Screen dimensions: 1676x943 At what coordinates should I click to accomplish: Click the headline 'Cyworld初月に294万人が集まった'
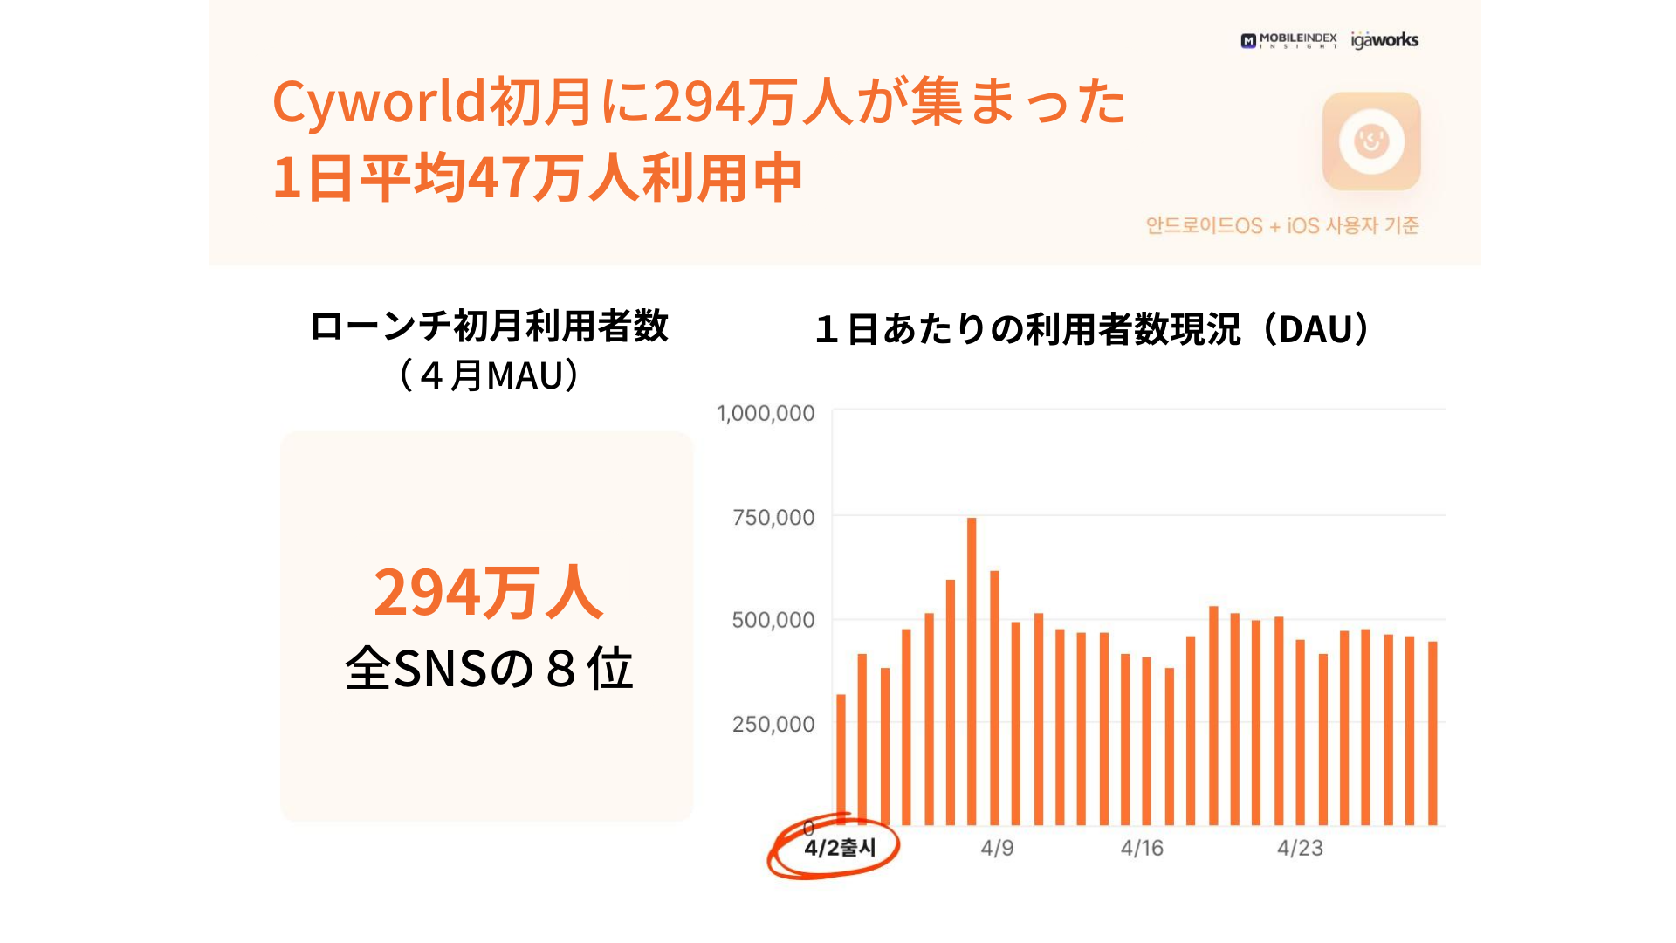tap(699, 101)
